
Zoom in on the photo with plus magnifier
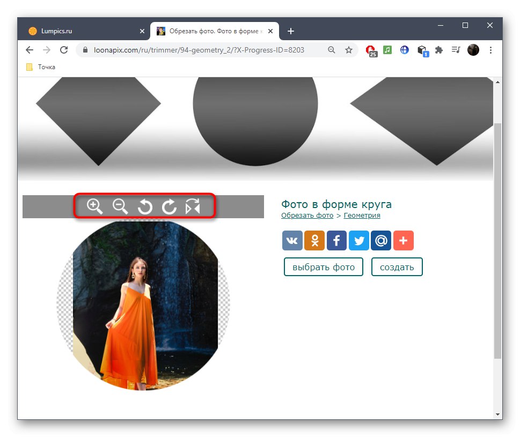(x=94, y=206)
